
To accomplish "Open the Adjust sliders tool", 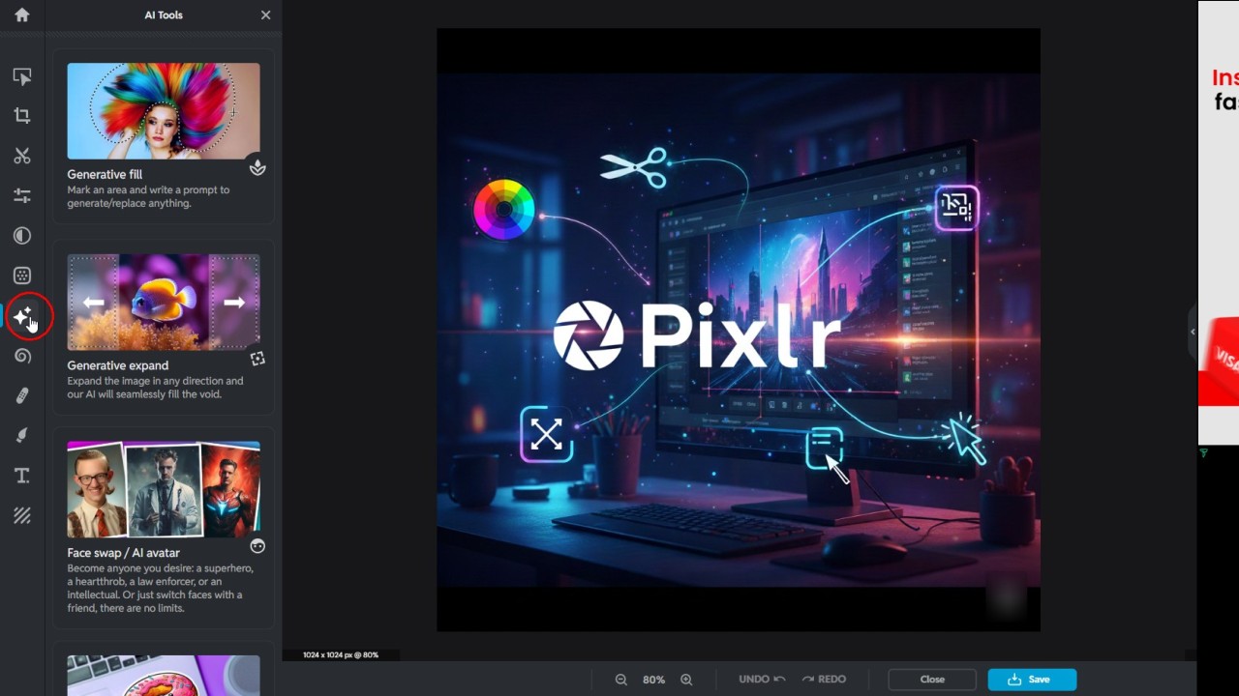I will pyautogui.click(x=21, y=195).
